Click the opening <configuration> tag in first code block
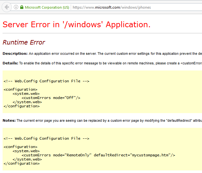Viewport: 202px width, 173px height. 20,89
